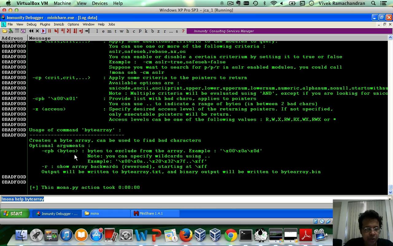Viewport: 393px width, 246px height.
Task: Open Adobe Acrobat from the Dock
Action: click(x=305, y=236)
